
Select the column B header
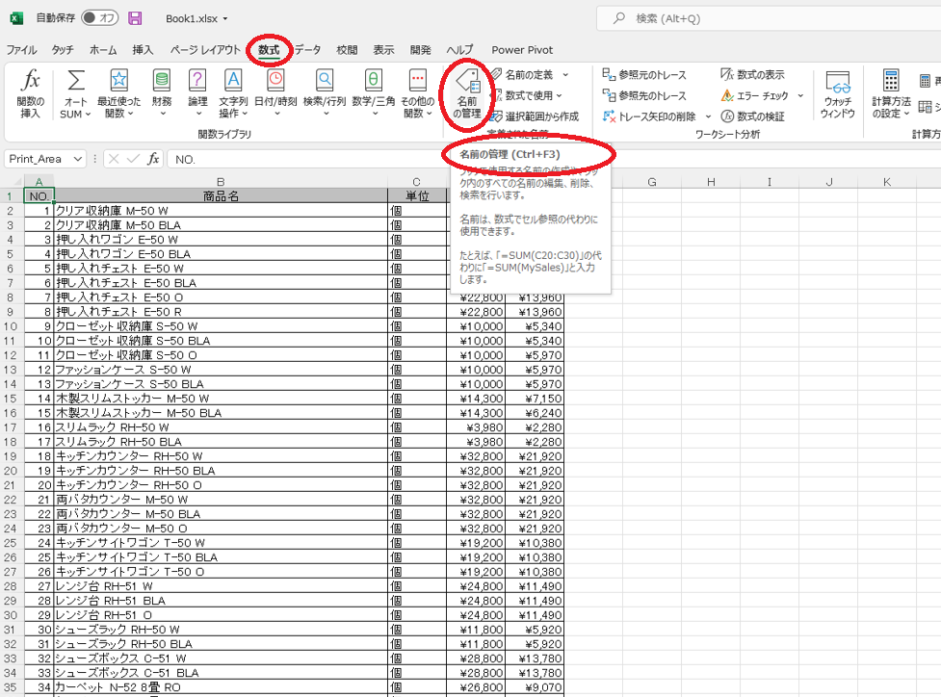(x=221, y=182)
